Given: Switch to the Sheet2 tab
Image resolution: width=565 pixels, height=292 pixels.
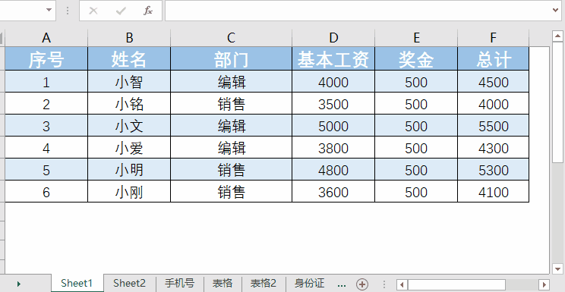Looking at the screenshot, I should [129, 283].
